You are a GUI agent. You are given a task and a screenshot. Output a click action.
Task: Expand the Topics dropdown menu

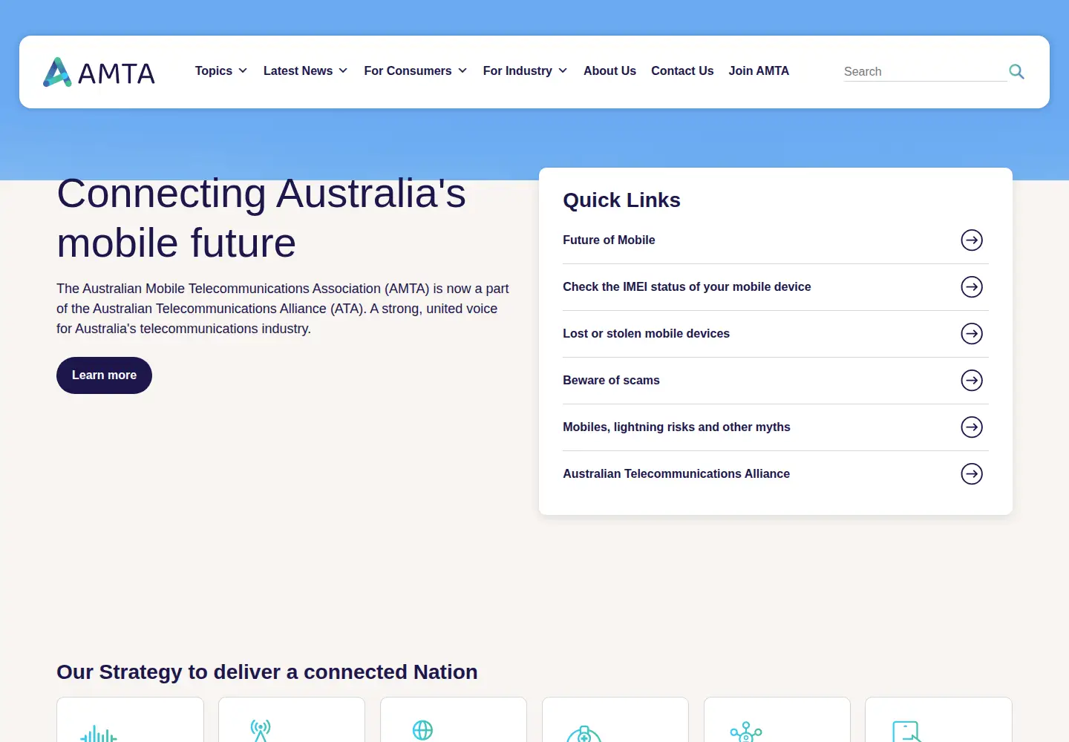pyautogui.click(x=221, y=71)
